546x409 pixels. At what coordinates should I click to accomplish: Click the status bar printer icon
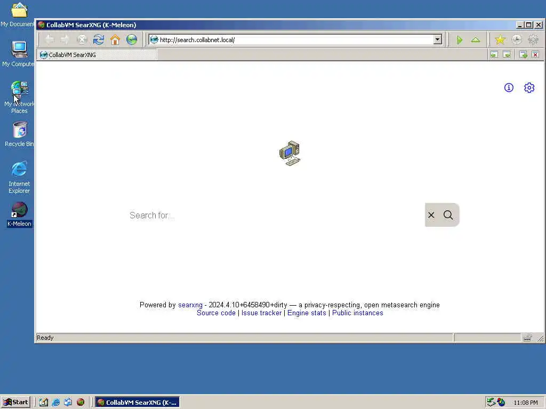(x=527, y=337)
